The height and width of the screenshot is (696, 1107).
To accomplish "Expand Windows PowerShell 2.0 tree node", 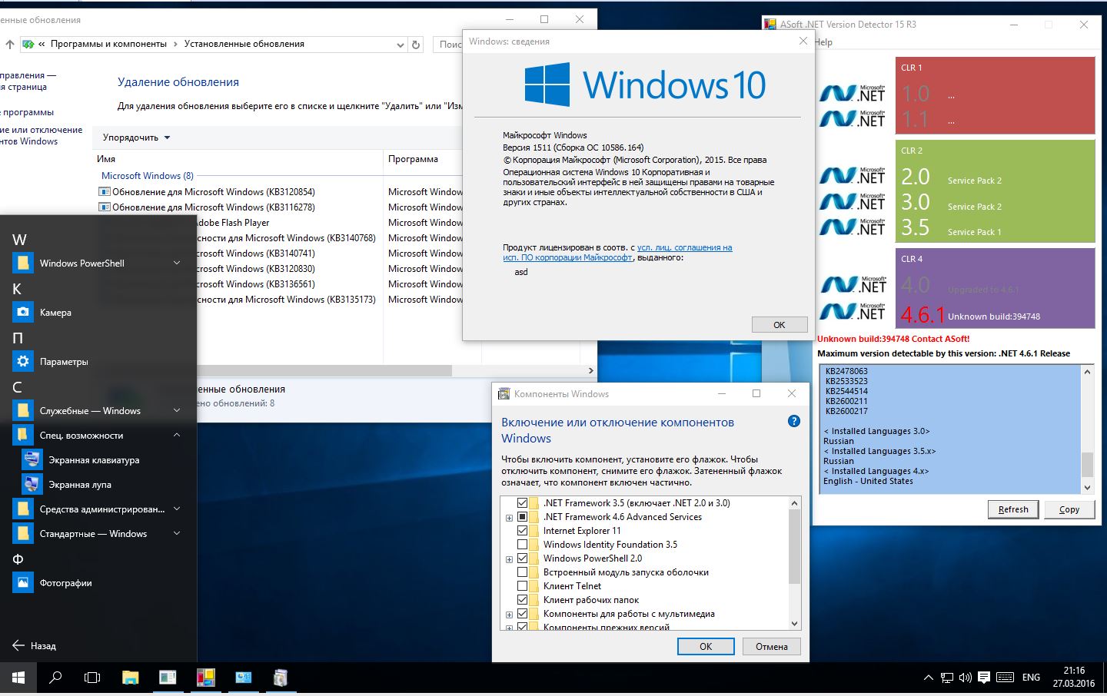I will 509,559.
